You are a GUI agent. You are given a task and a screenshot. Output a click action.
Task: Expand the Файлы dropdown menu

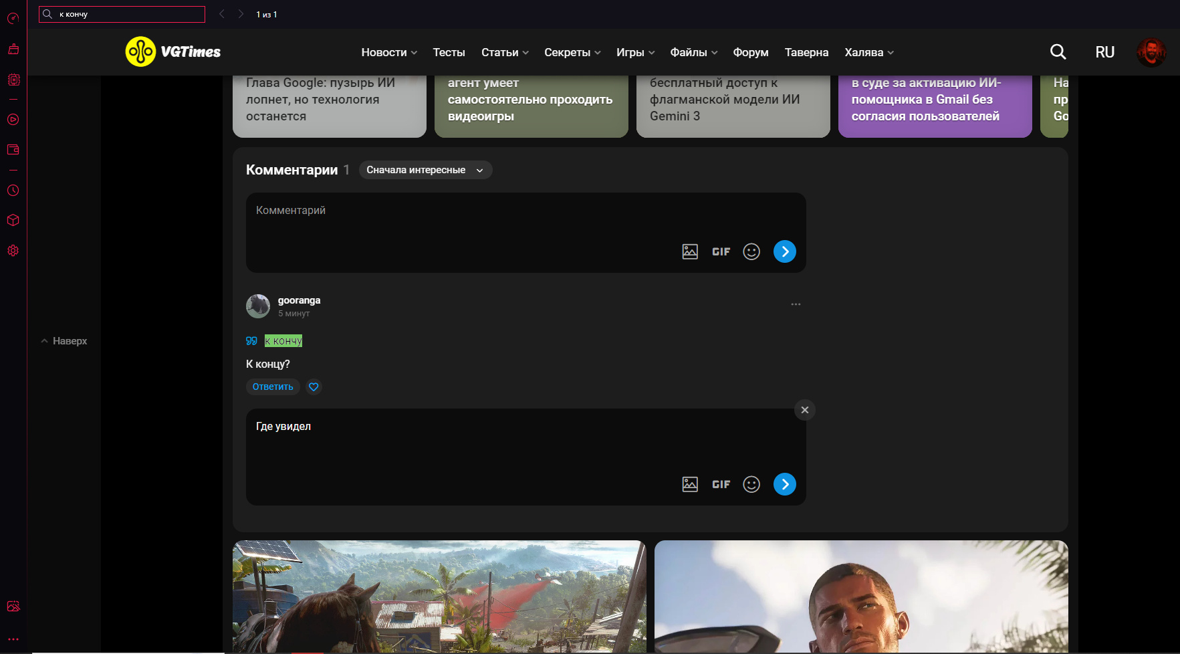point(693,52)
